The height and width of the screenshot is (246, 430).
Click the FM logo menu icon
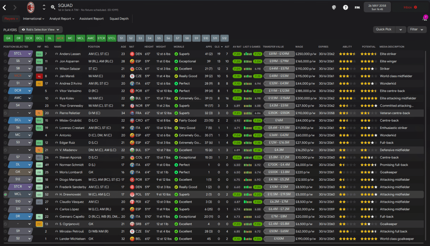click(357, 7)
